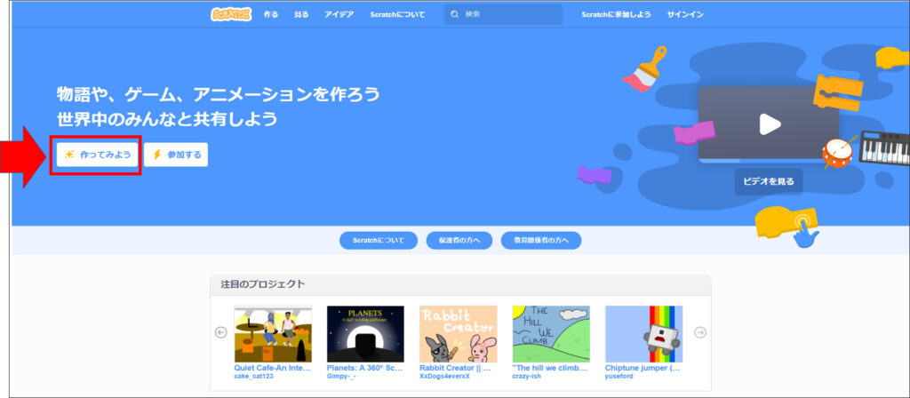
Task: Click the "The hill we climb… title link
Action: click(550, 368)
